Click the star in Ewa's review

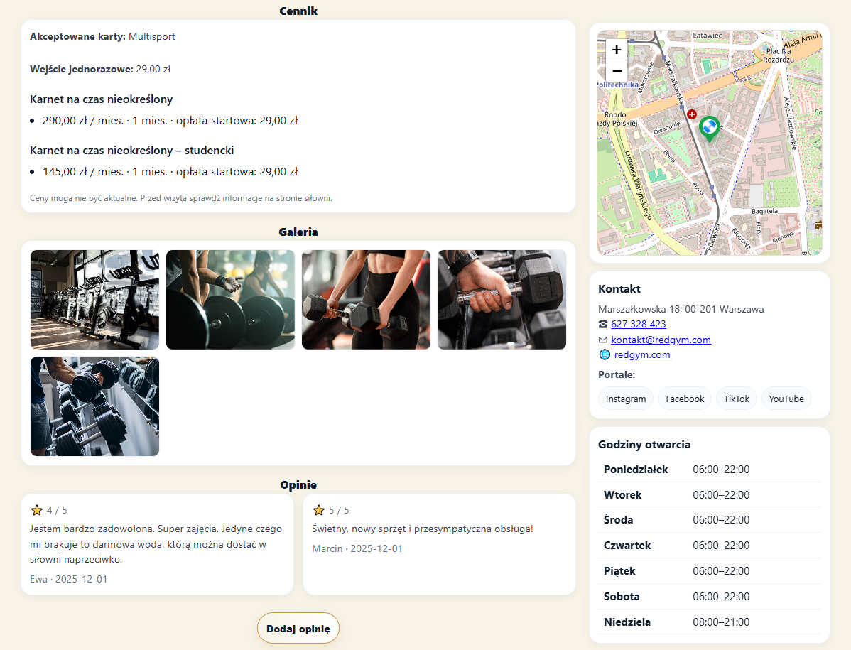tap(37, 510)
